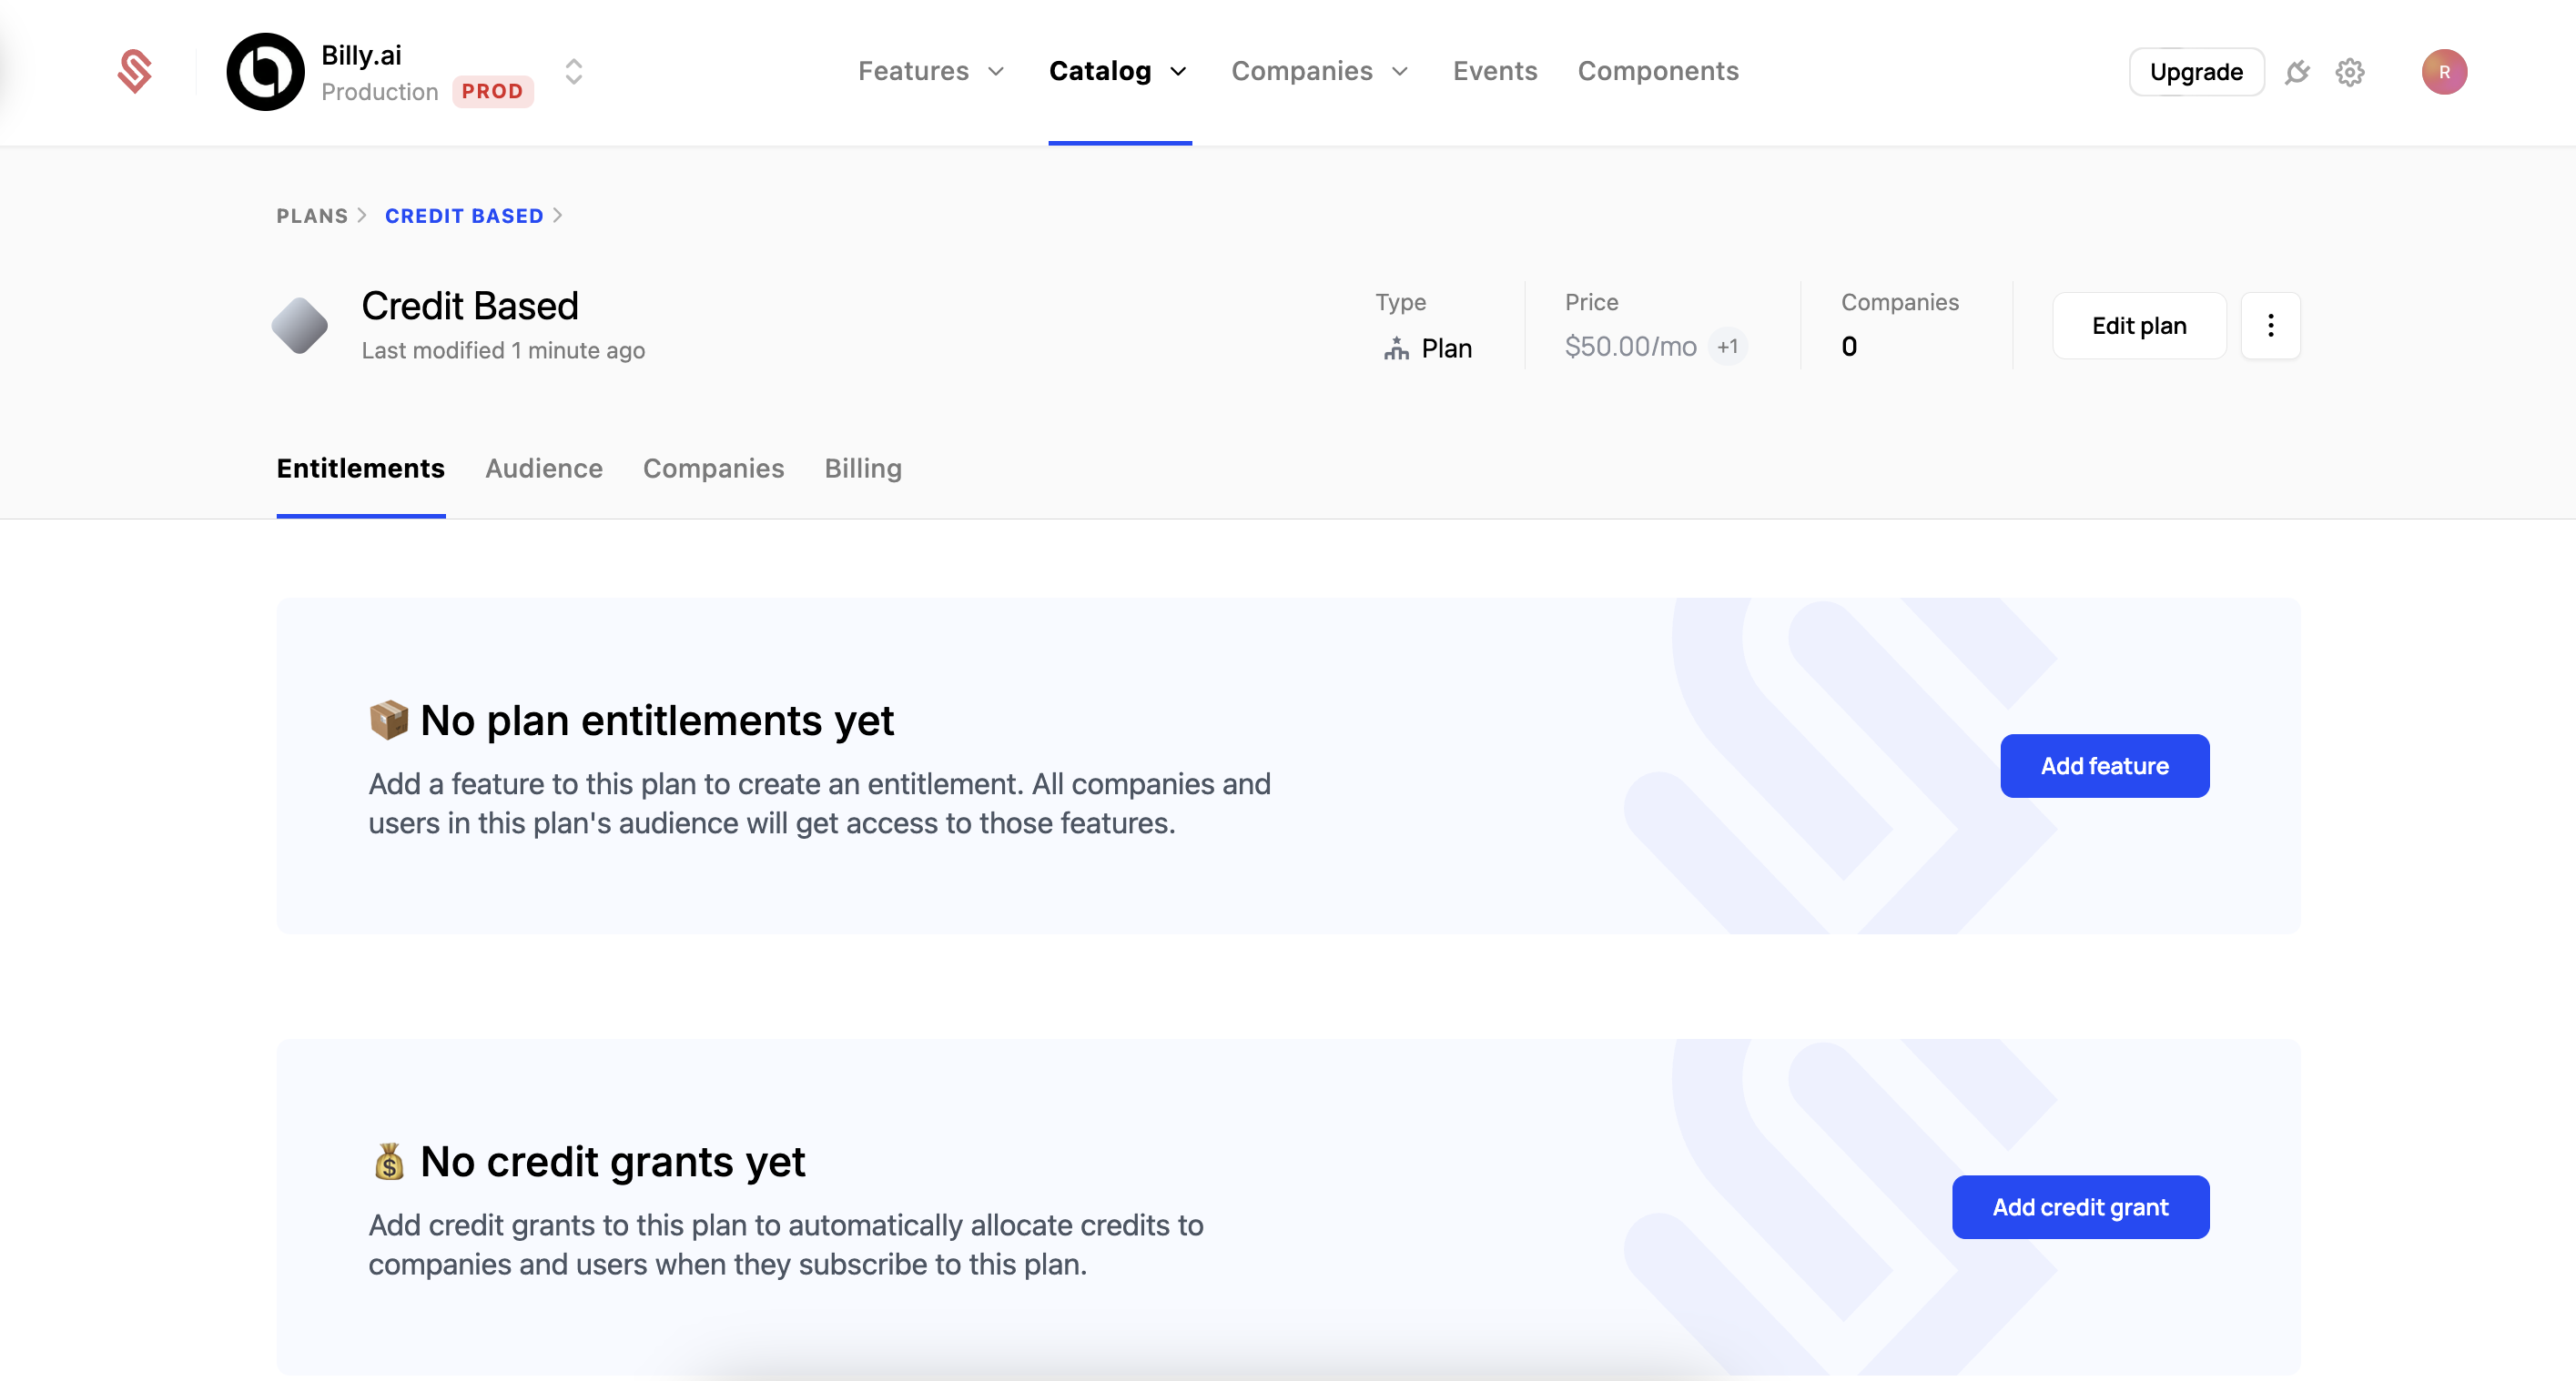Open the settings gear icon
This screenshot has width=2576, height=1381.
2351,71
